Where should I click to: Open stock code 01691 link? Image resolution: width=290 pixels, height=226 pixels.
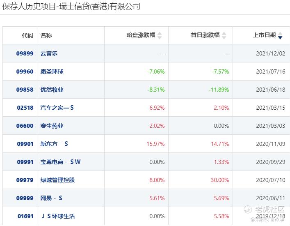click(x=25, y=216)
